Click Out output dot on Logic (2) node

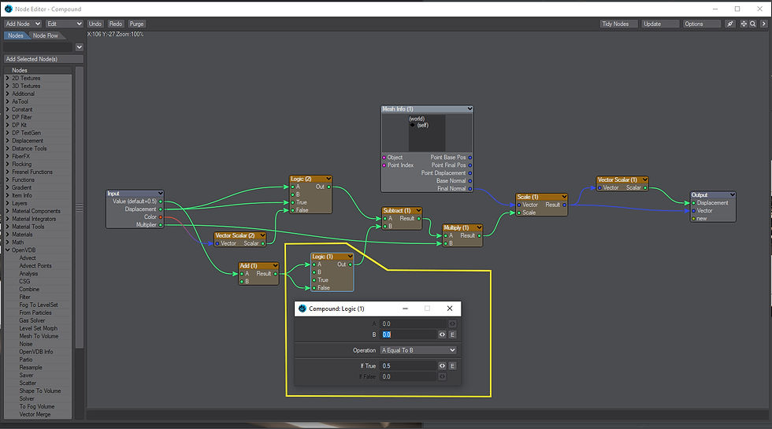pyautogui.click(x=329, y=187)
